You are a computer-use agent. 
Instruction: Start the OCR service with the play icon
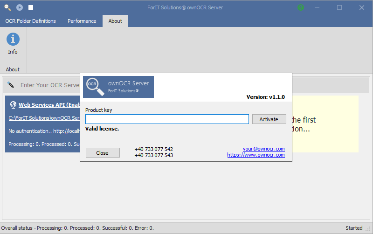(x=20, y=7)
